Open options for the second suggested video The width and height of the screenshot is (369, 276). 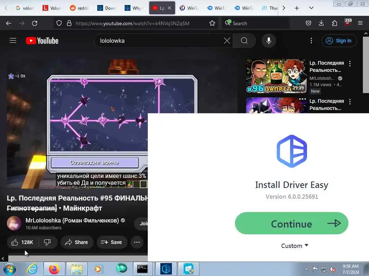(350, 102)
